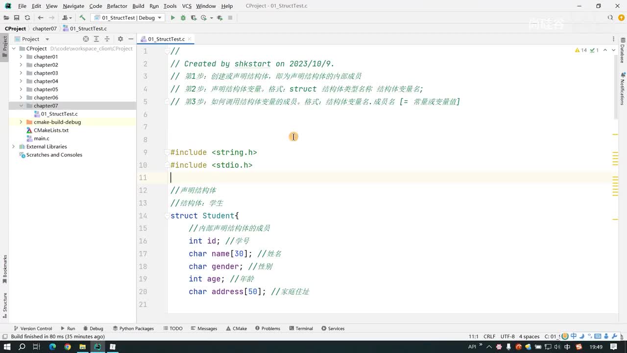
Task: Open Windows Start menu
Action: click(7, 347)
